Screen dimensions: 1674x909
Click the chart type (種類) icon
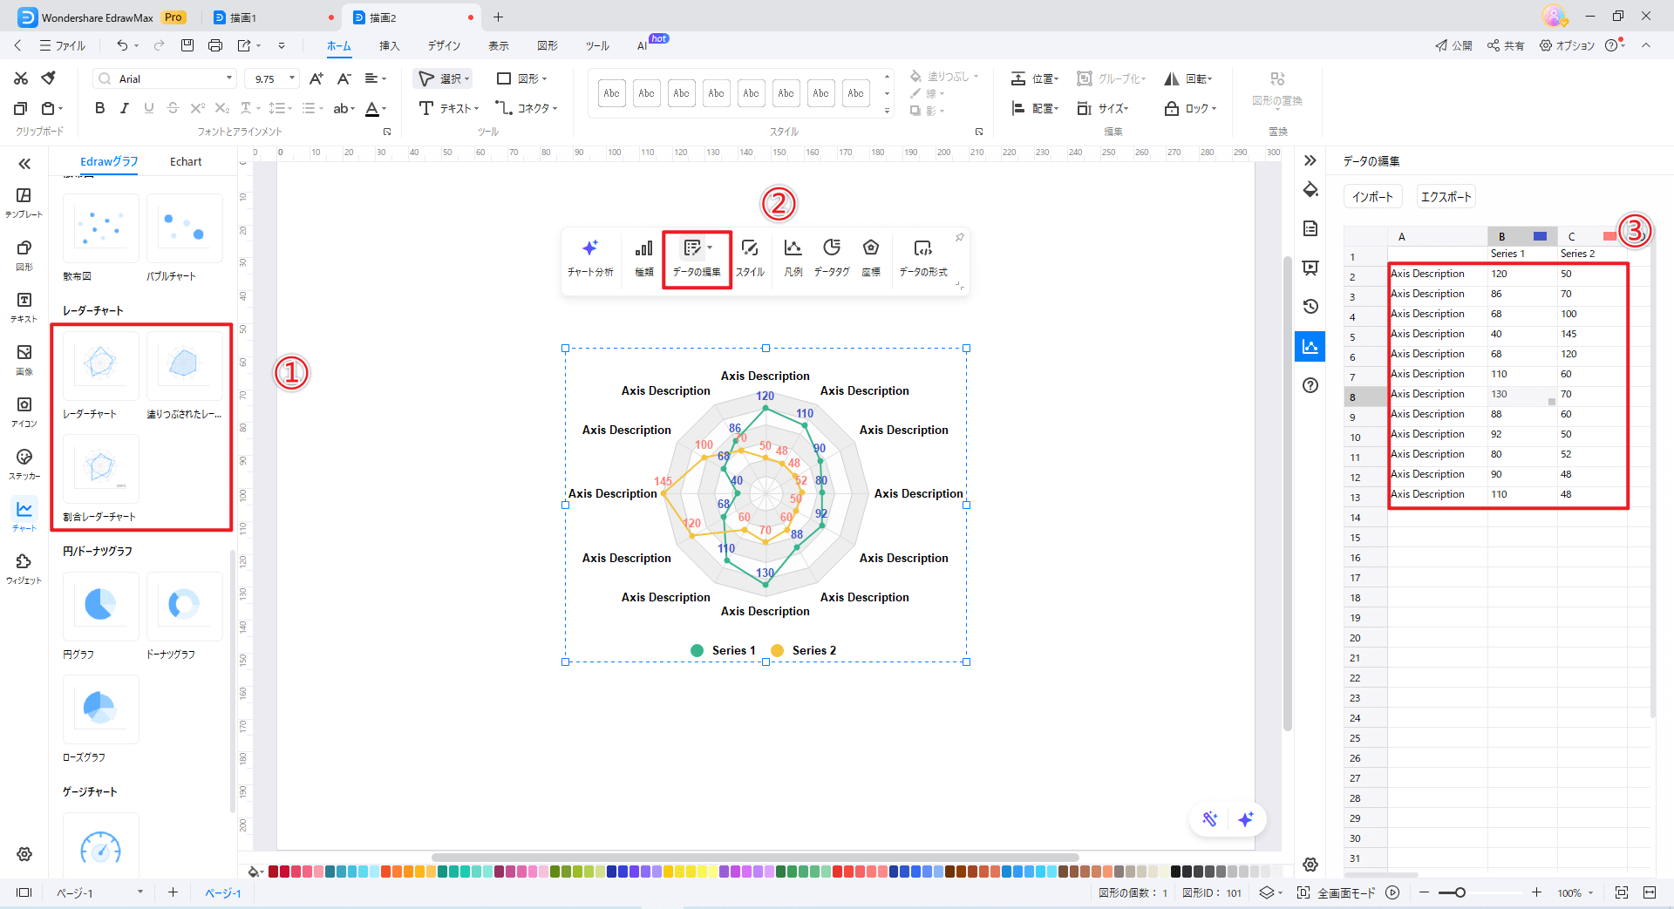pyautogui.click(x=643, y=258)
